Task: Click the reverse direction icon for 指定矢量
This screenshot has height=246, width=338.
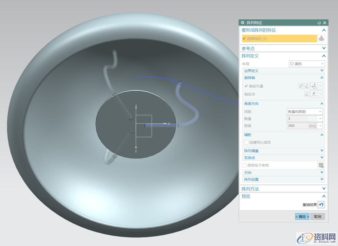Action: click(x=301, y=86)
